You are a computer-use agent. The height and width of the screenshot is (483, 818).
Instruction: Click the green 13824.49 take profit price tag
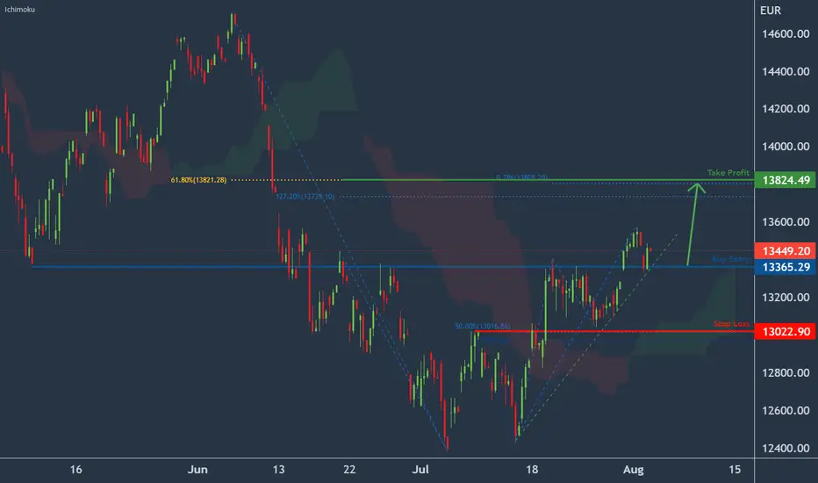pyautogui.click(x=786, y=180)
